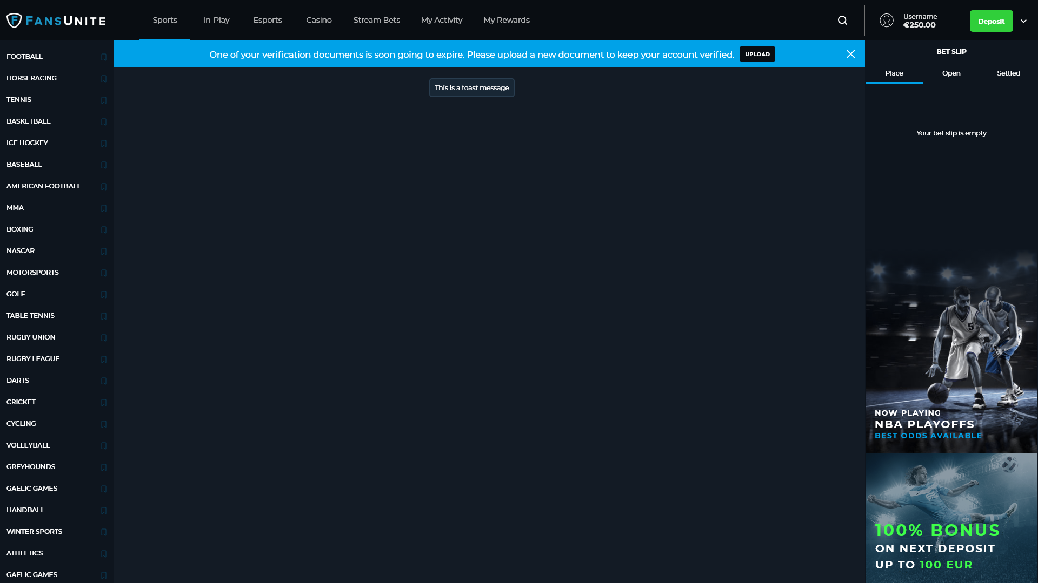Click the search magnifier icon
This screenshot has width=1038, height=583.
[842, 21]
